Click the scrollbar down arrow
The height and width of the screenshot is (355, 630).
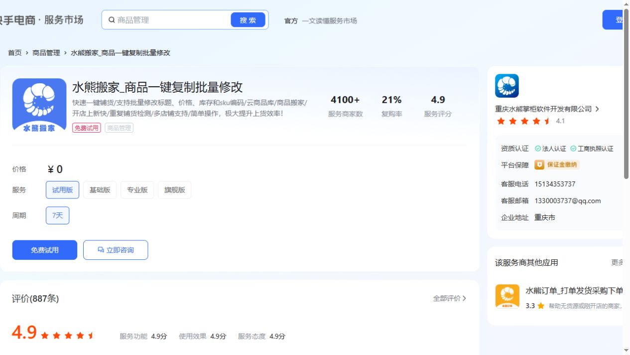(x=626, y=351)
